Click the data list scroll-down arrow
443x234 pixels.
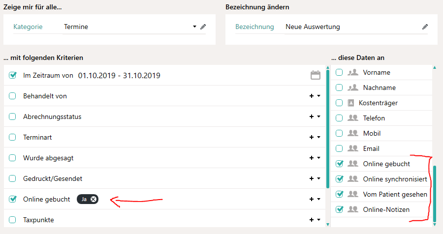pyautogui.click(x=435, y=224)
